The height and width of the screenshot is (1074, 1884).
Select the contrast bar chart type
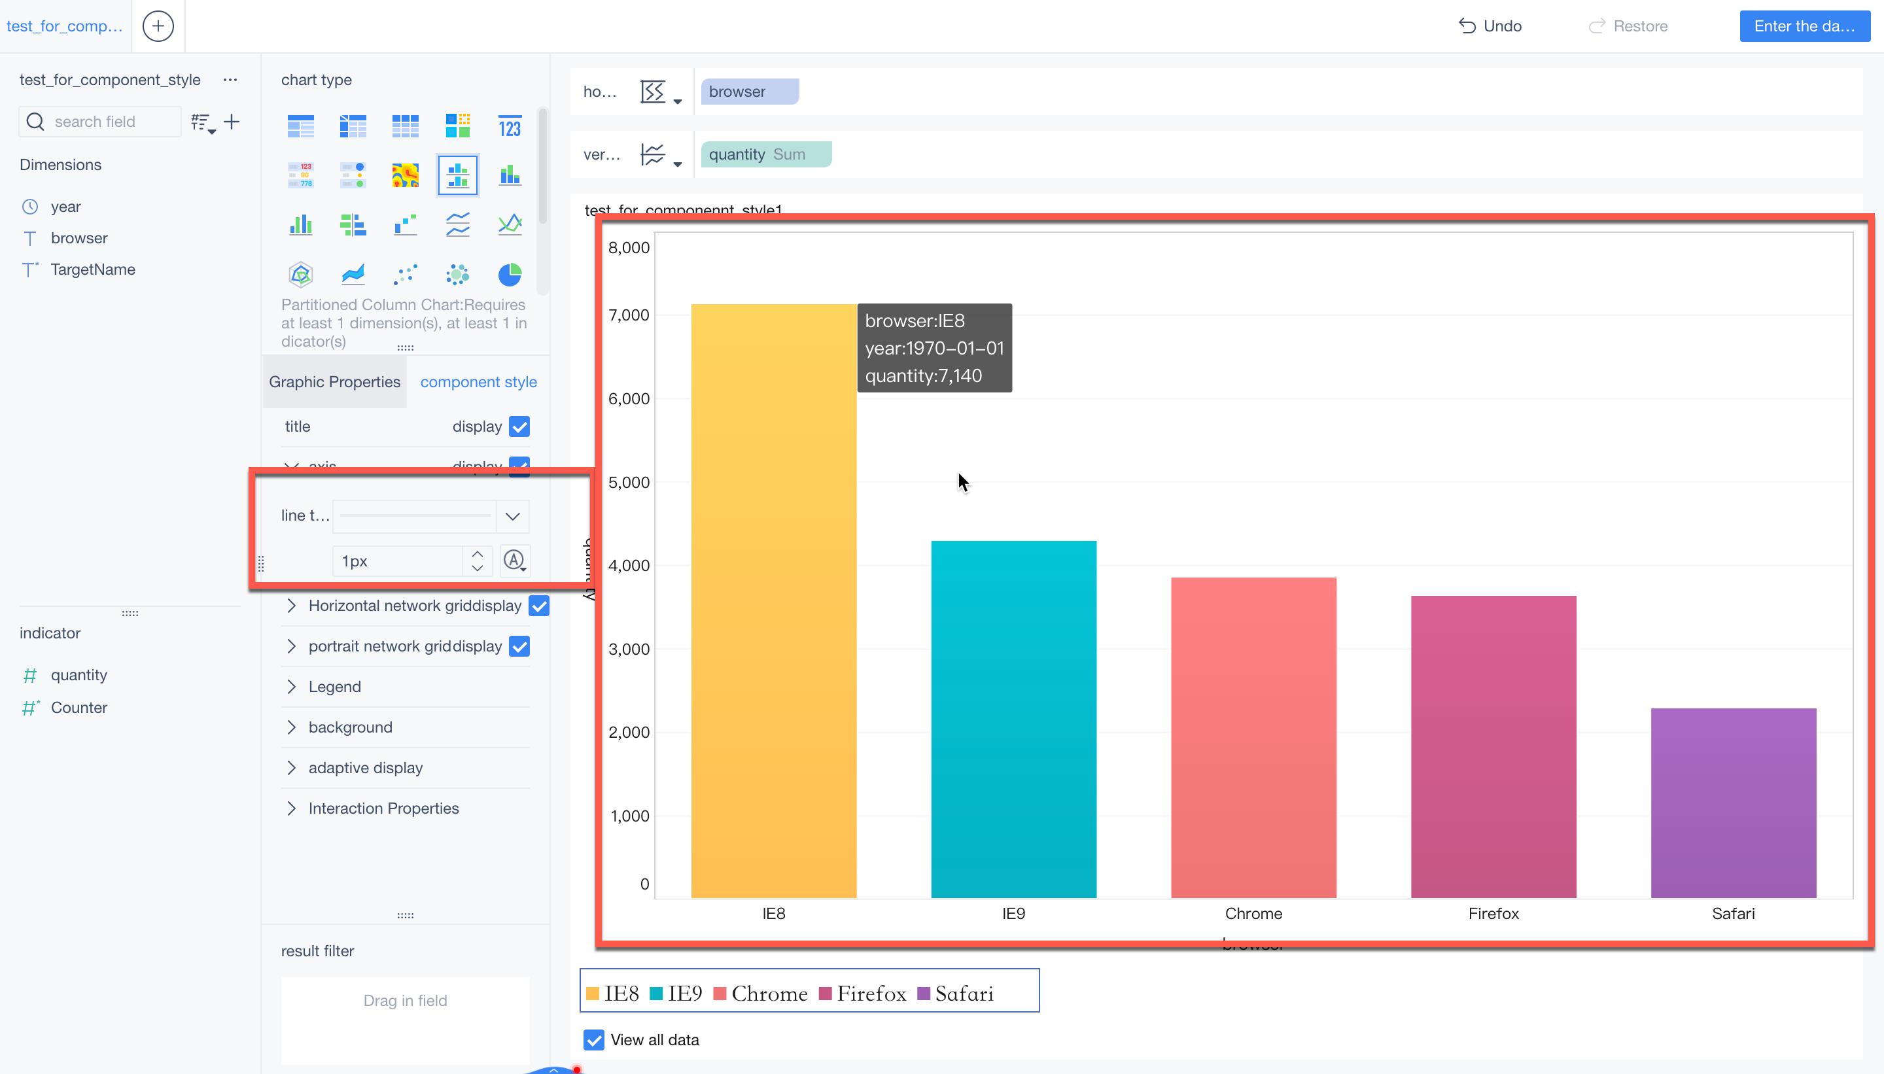click(x=353, y=224)
